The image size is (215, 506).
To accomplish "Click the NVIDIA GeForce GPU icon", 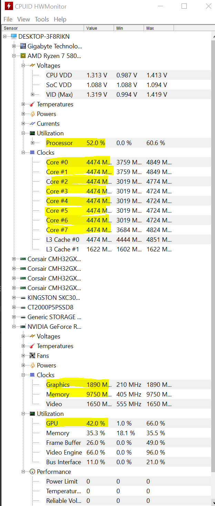I will pos(22,326).
